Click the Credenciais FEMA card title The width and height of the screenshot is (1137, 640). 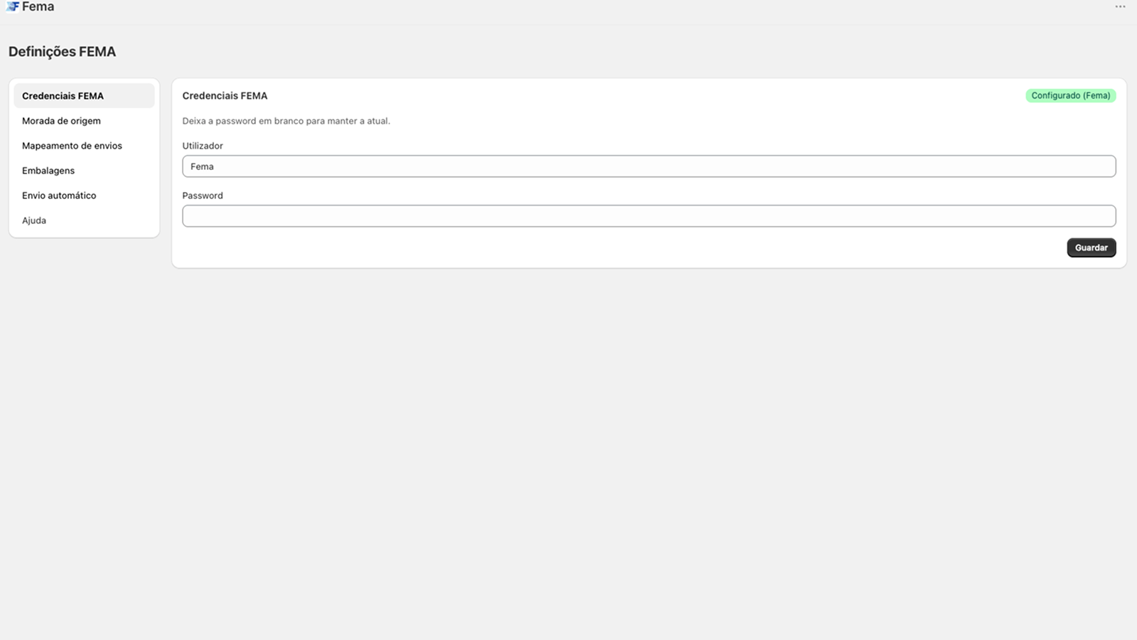(225, 96)
